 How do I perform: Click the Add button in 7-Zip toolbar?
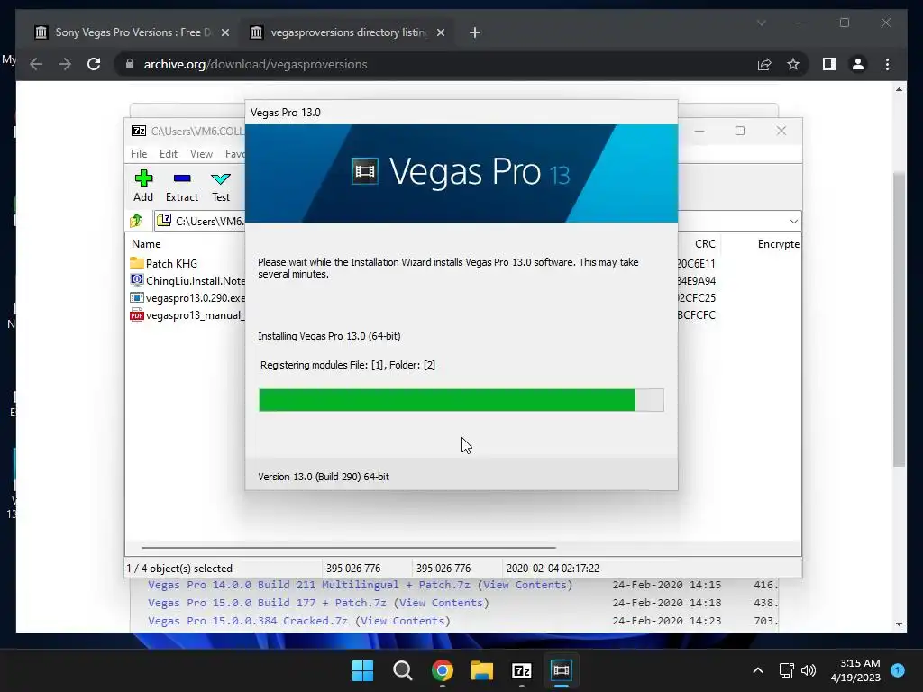[x=143, y=186]
